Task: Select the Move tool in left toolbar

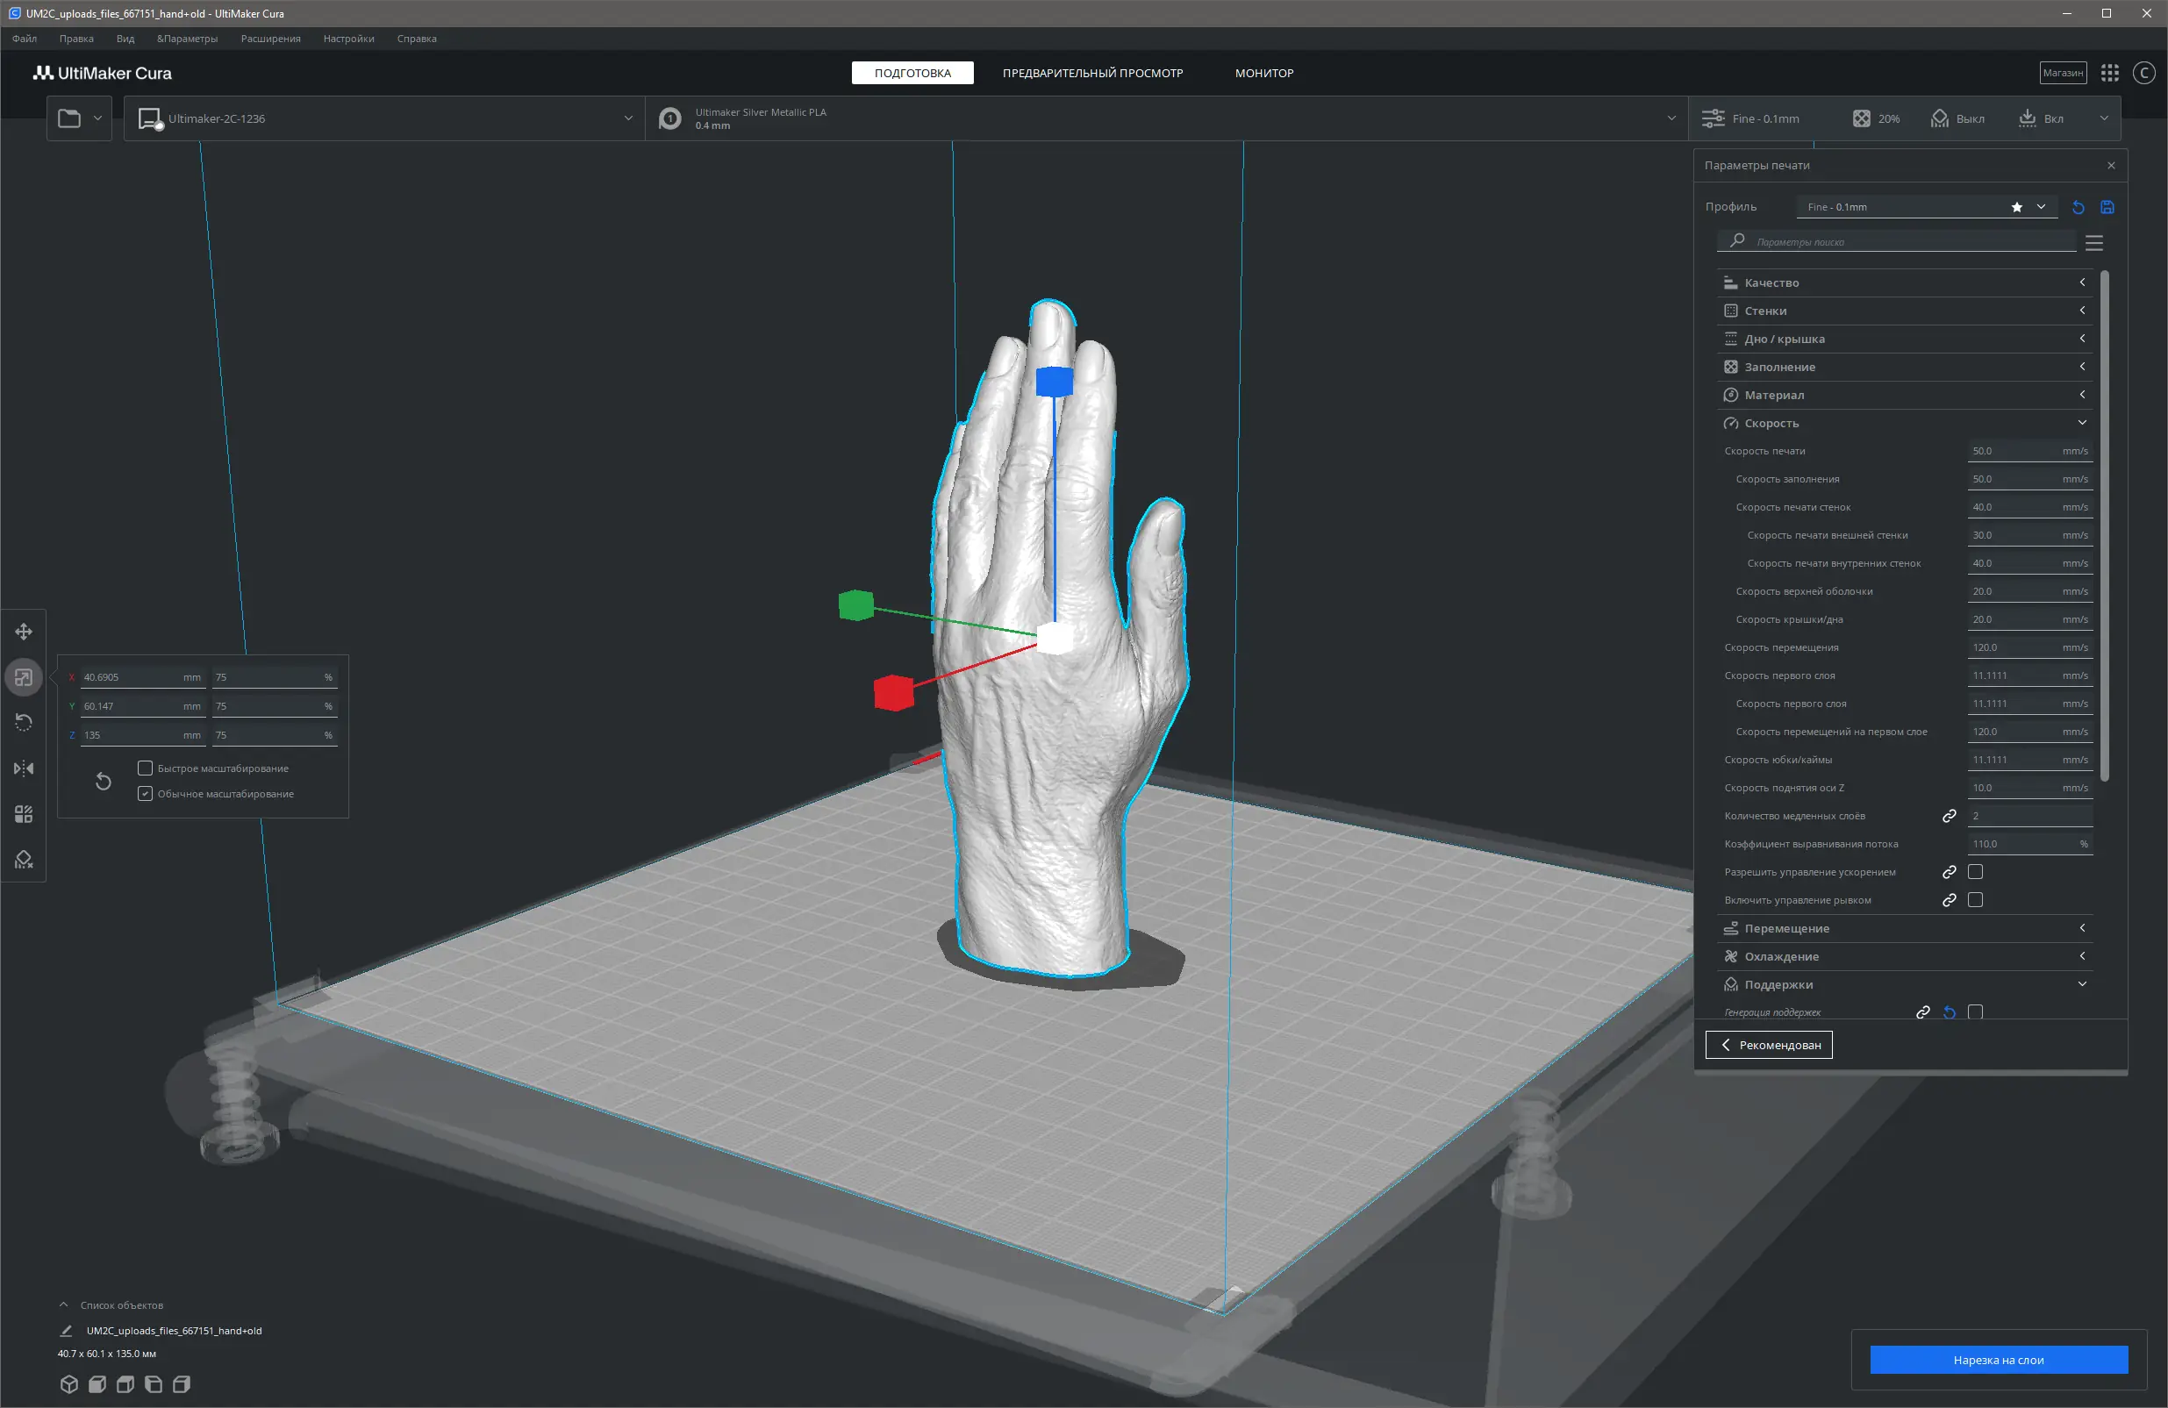Action: pyautogui.click(x=24, y=631)
